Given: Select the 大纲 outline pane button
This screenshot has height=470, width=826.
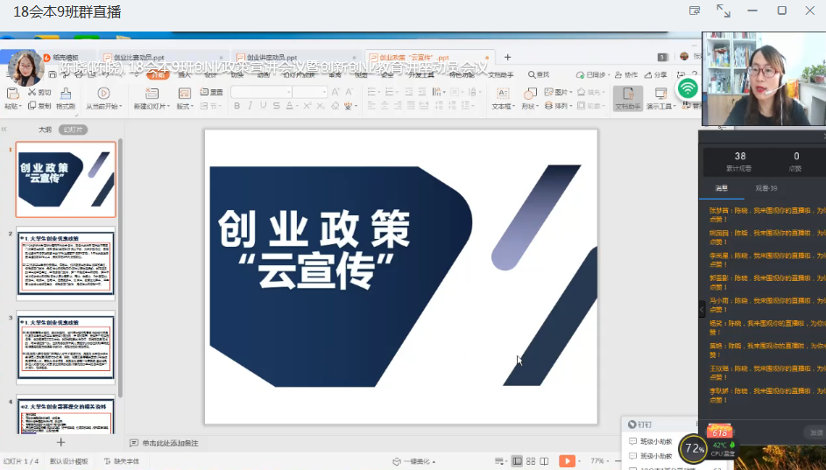Looking at the screenshot, I should coord(45,130).
